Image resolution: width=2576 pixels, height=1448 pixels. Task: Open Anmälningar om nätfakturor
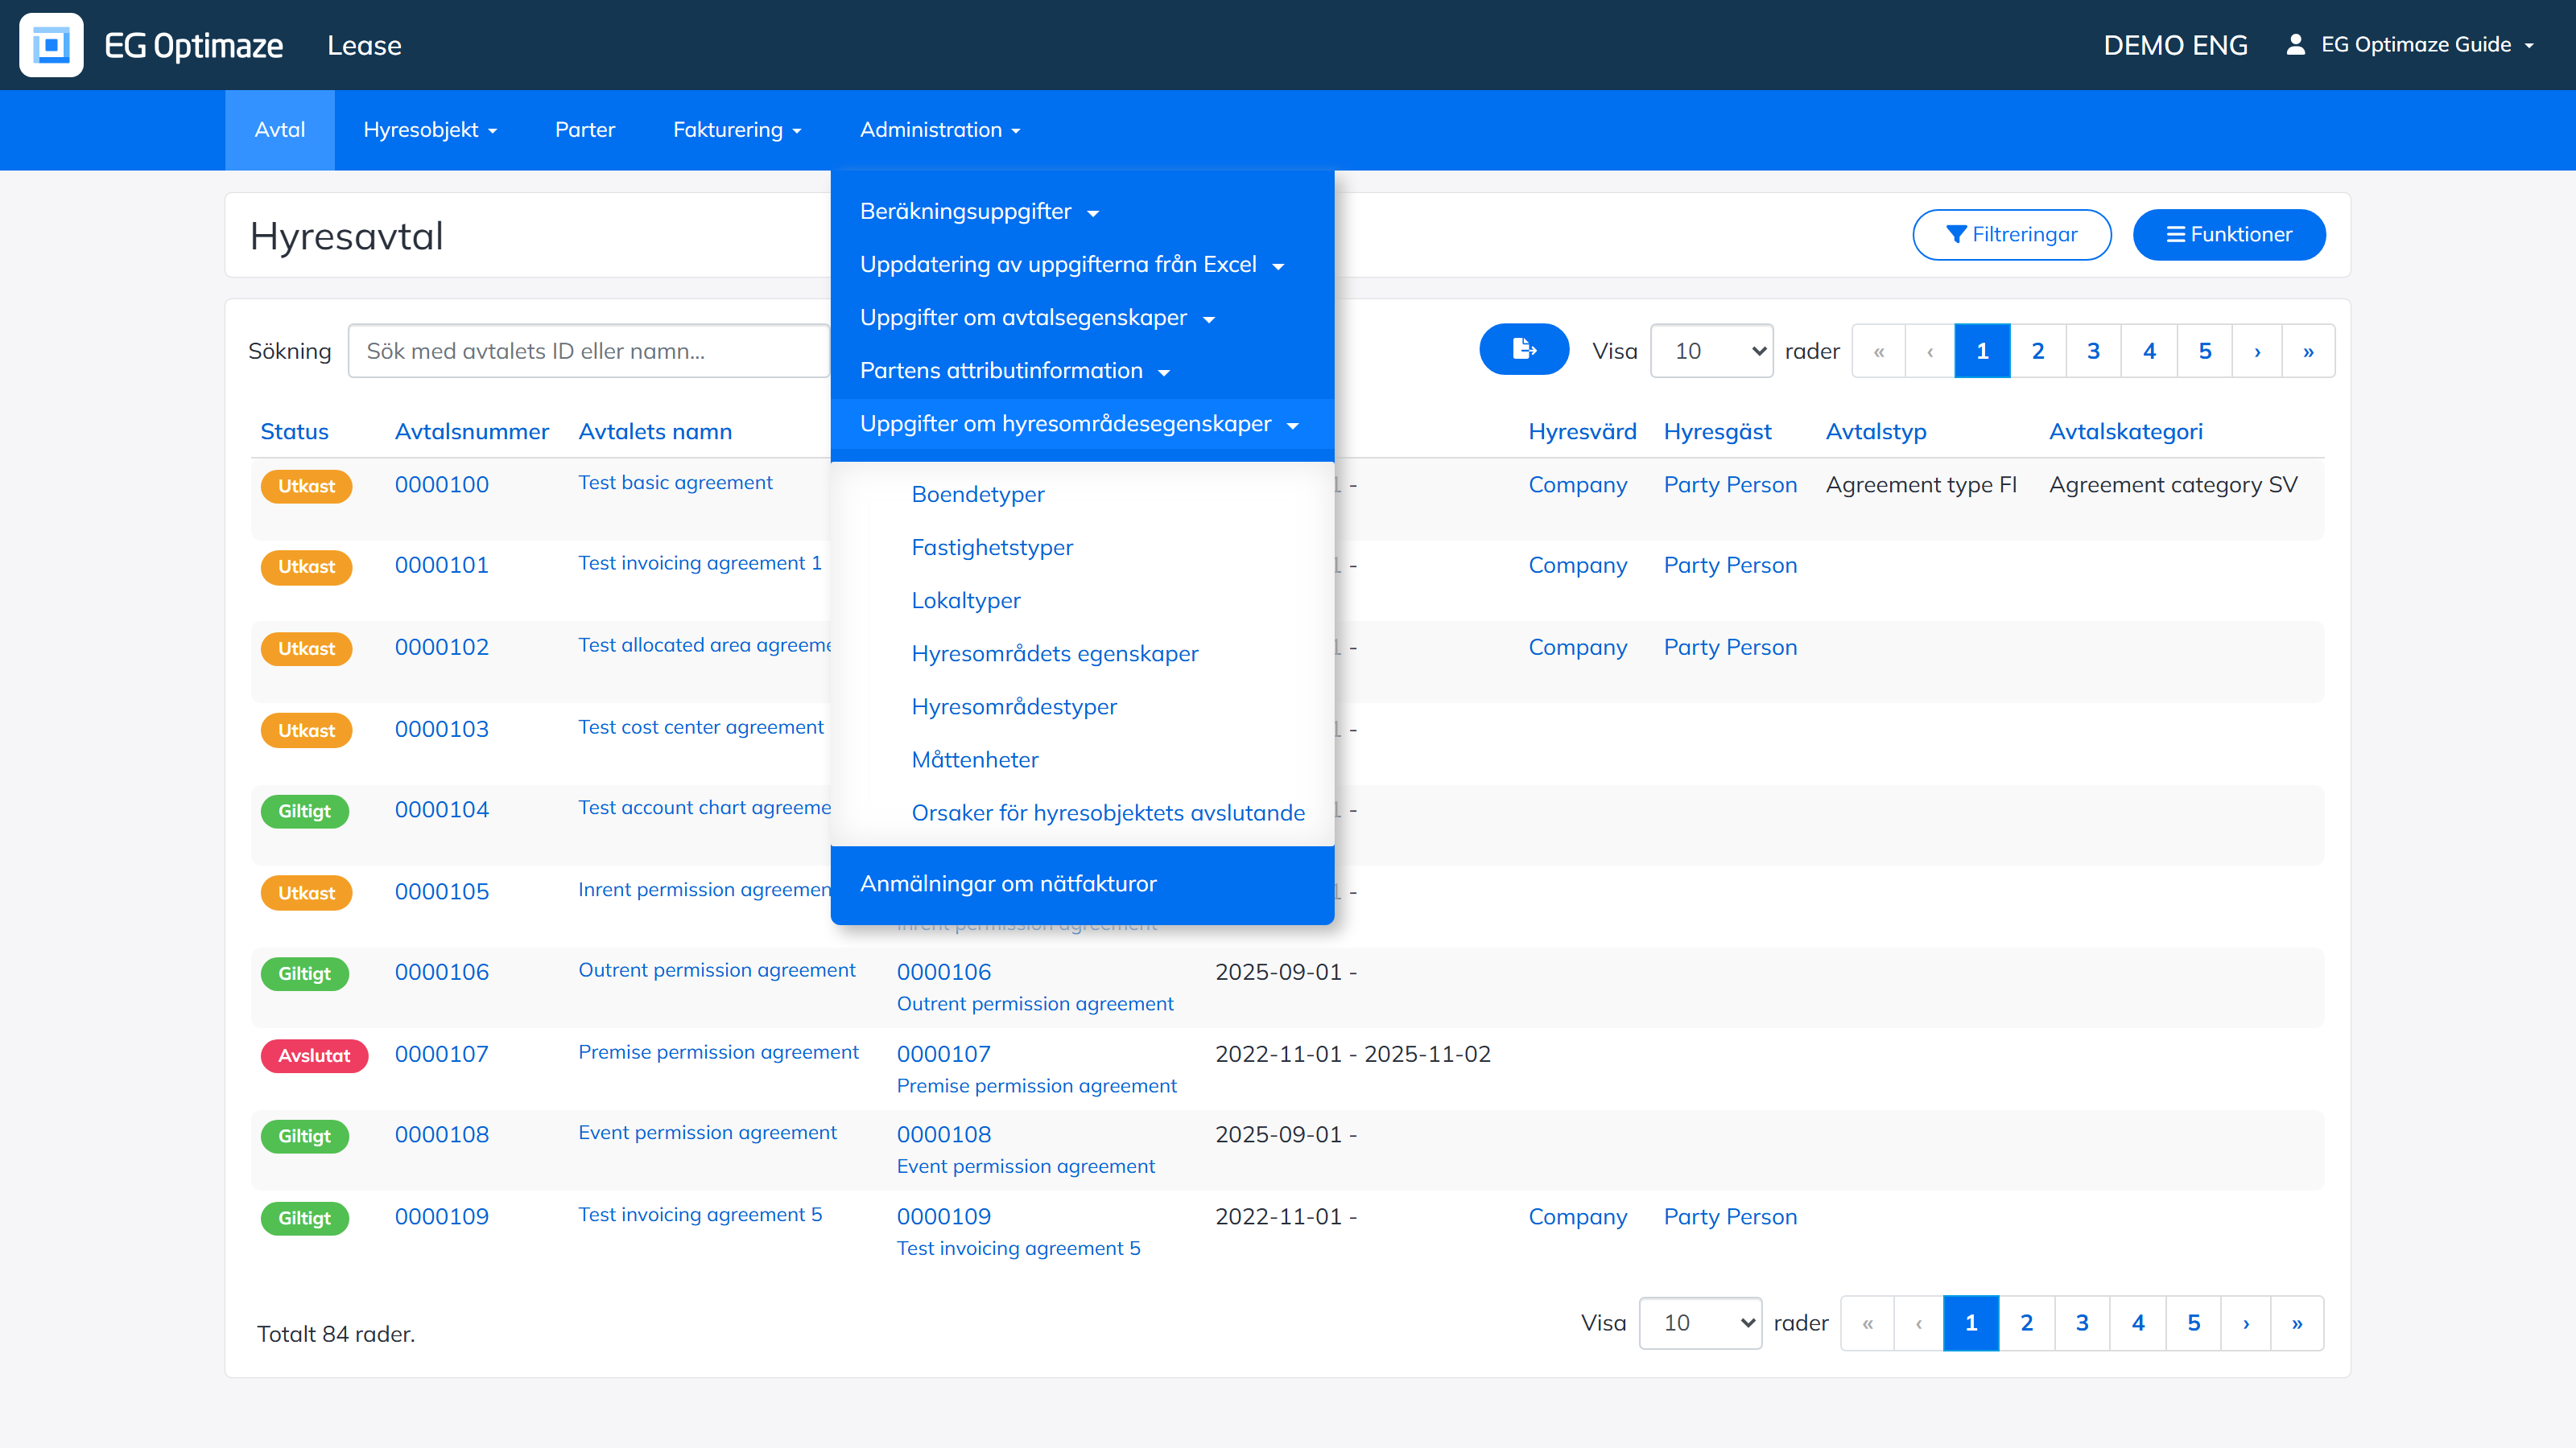tap(1008, 883)
